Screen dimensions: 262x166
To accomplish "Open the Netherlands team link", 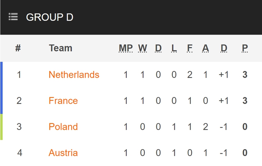I will pos(74,75).
